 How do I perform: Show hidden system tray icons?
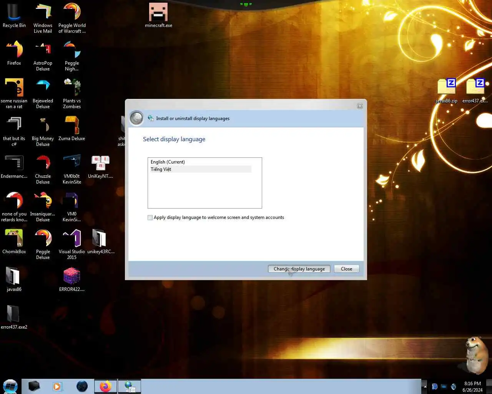tap(425, 387)
